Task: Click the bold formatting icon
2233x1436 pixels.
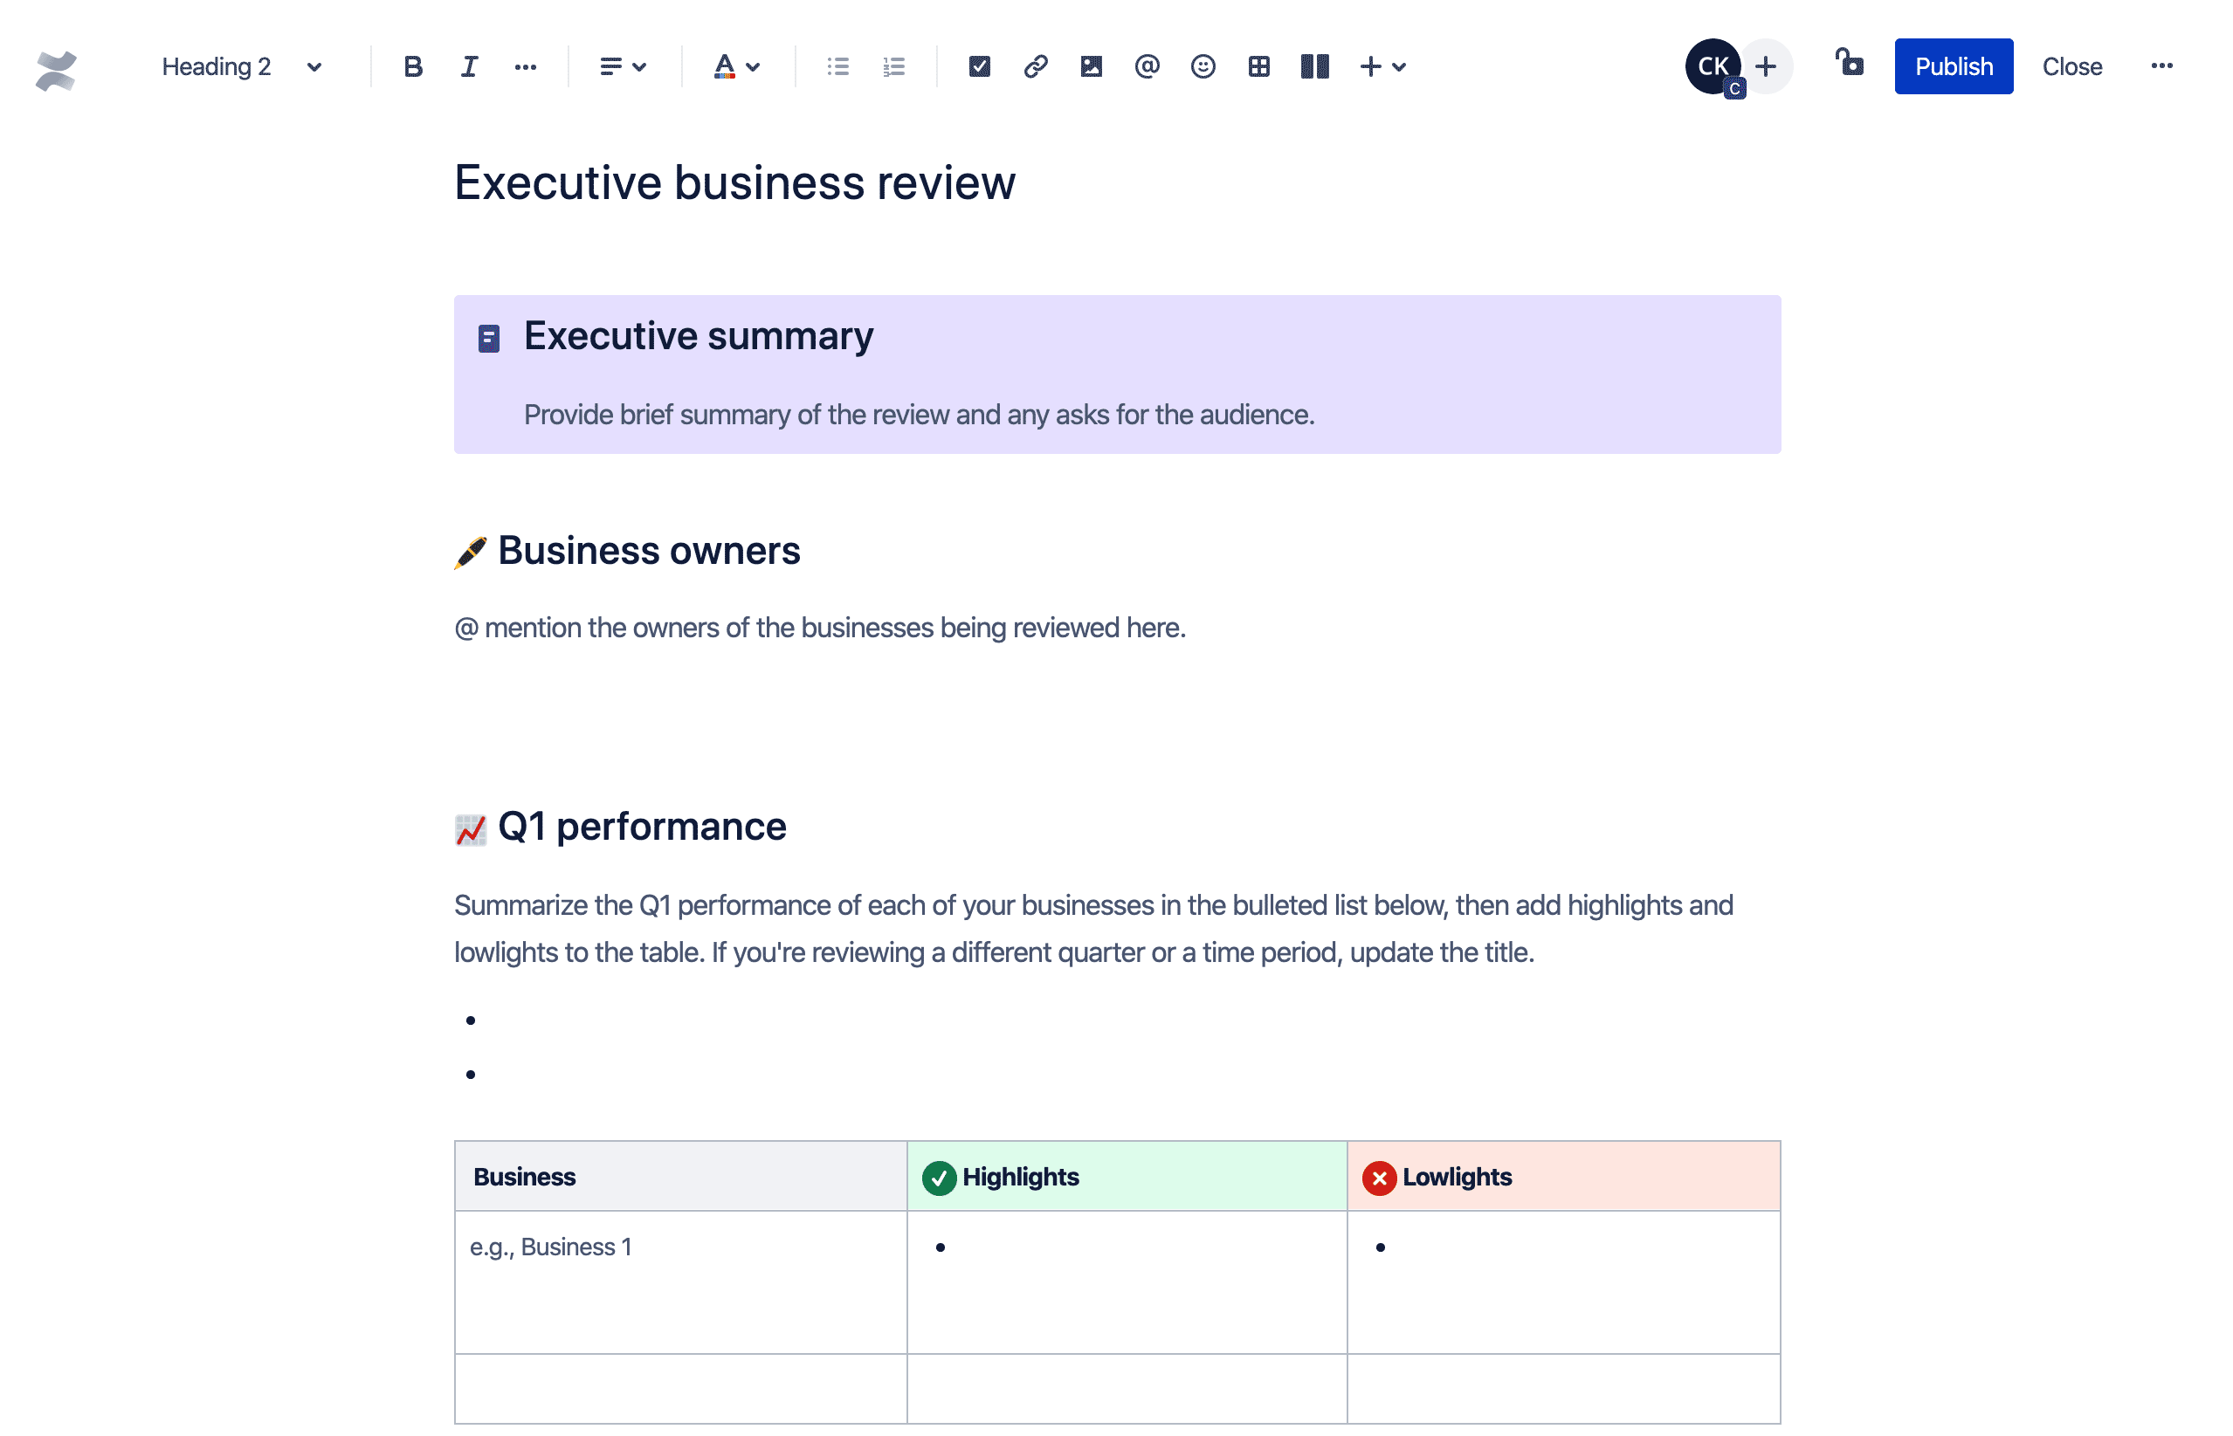Action: pyautogui.click(x=410, y=65)
